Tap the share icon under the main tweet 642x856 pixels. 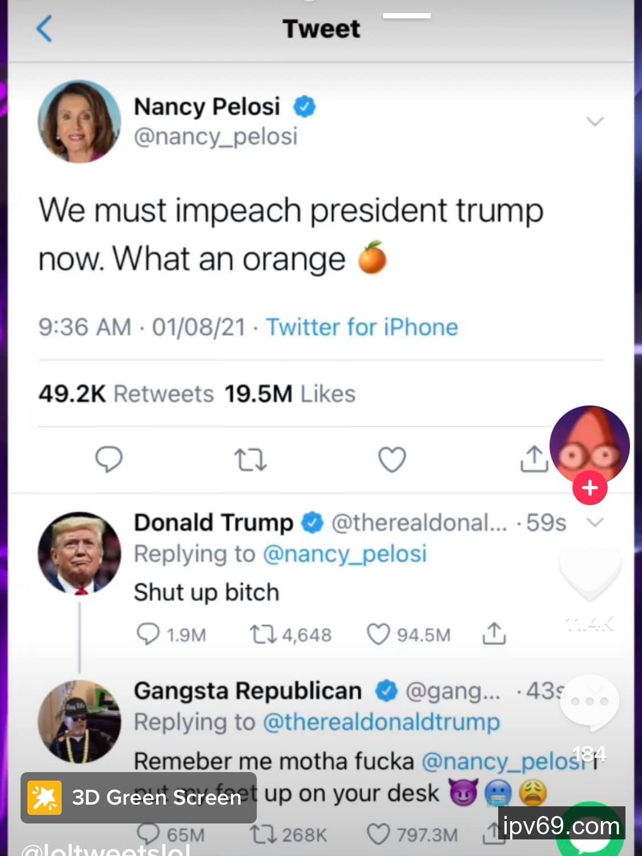coord(534,460)
